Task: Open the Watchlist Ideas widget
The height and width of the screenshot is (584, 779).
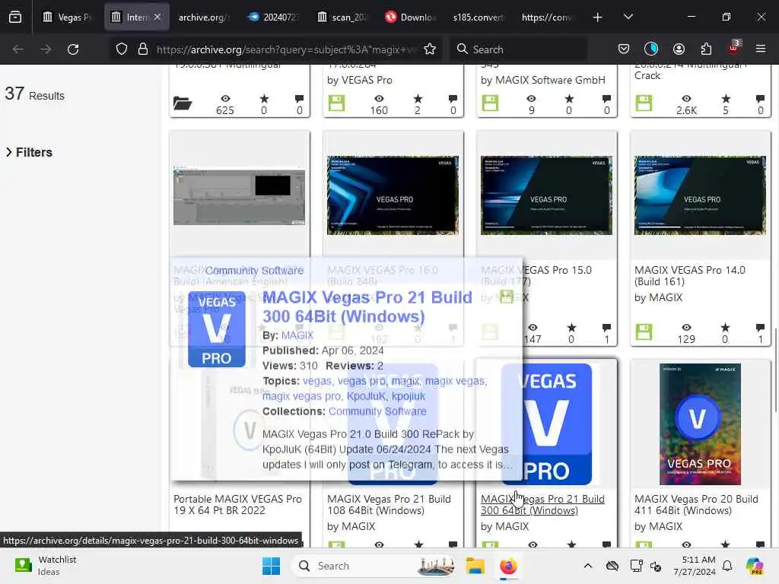Action: coord(45,566)
